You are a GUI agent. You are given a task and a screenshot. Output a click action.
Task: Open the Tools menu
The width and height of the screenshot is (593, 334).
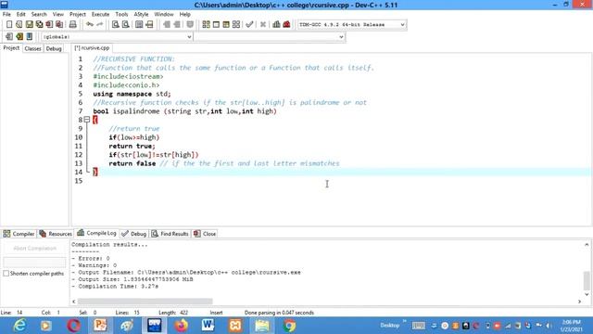[121, 14]
